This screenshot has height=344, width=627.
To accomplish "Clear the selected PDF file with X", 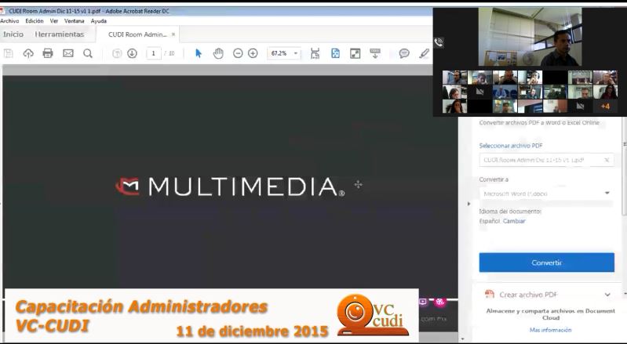I will point(607,160).
